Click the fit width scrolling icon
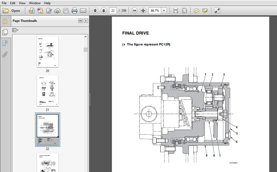Image resolution: width=277 pixels, height=172 pixels. (175, 11)
